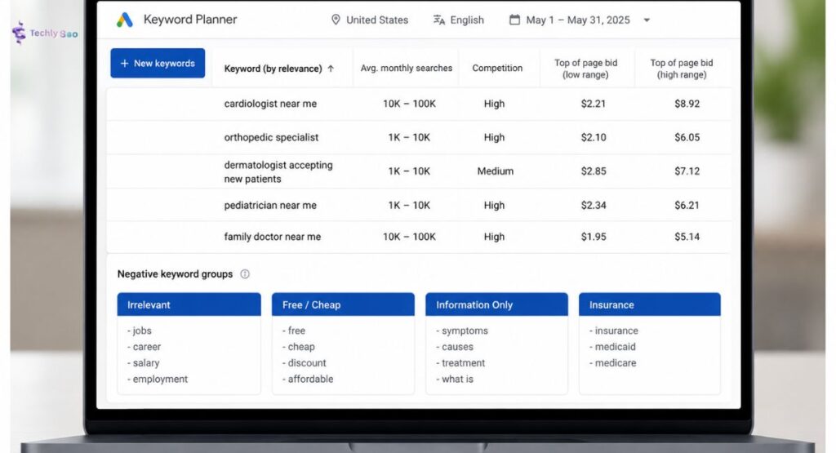Screen dimensions: 836x453
Task: Click the $6.21 high bid value
Action: (687, 205)
